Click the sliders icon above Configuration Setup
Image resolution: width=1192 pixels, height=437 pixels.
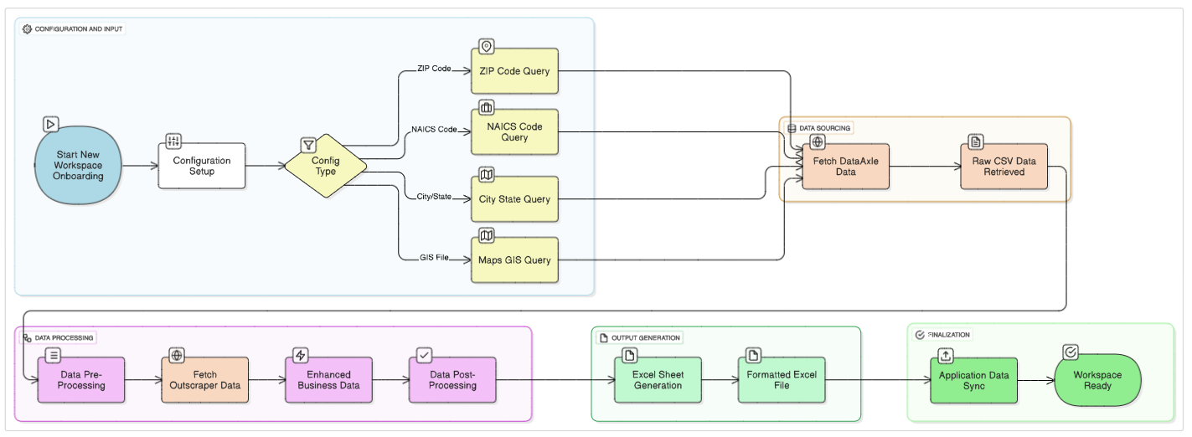pos(173,141)
